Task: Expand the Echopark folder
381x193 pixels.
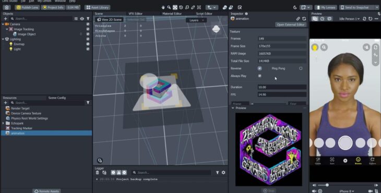Action: point(3,123)
